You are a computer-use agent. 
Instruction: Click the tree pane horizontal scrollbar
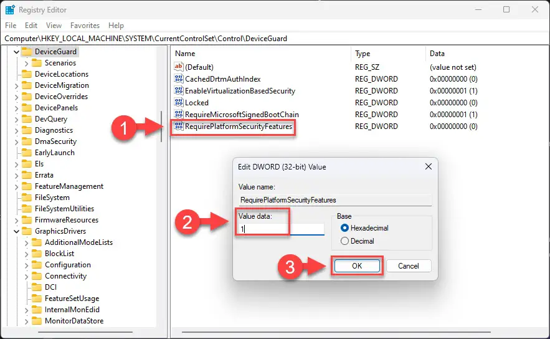(x=85, y=332)
